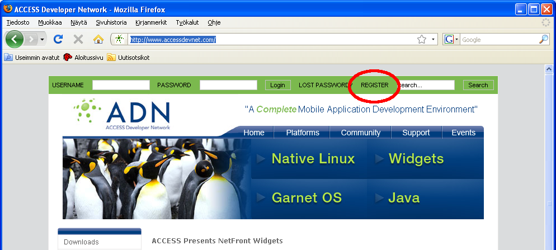The width and height of the screenshot is (556, 250).
Task: Open the Support navigation tab
Action: [x=416, y=133]
